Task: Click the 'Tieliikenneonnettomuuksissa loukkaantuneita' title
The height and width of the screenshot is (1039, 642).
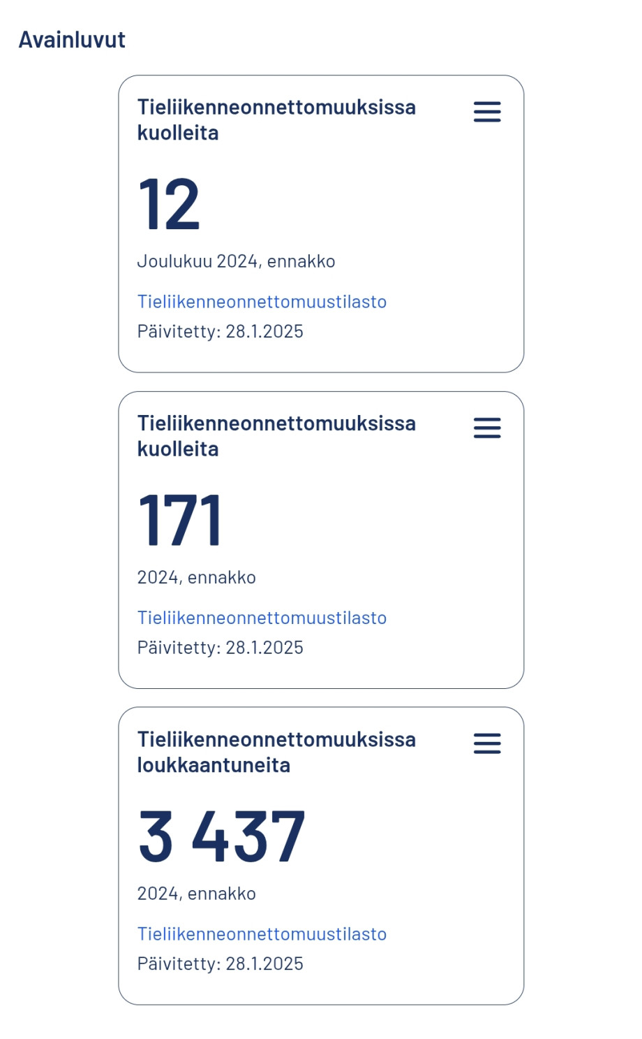Action: point(276,752)
